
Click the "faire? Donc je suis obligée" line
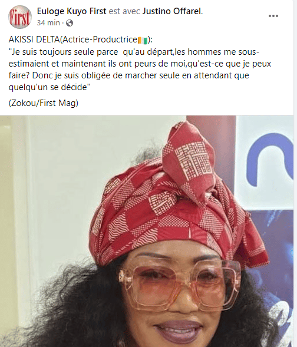(129, 75)
